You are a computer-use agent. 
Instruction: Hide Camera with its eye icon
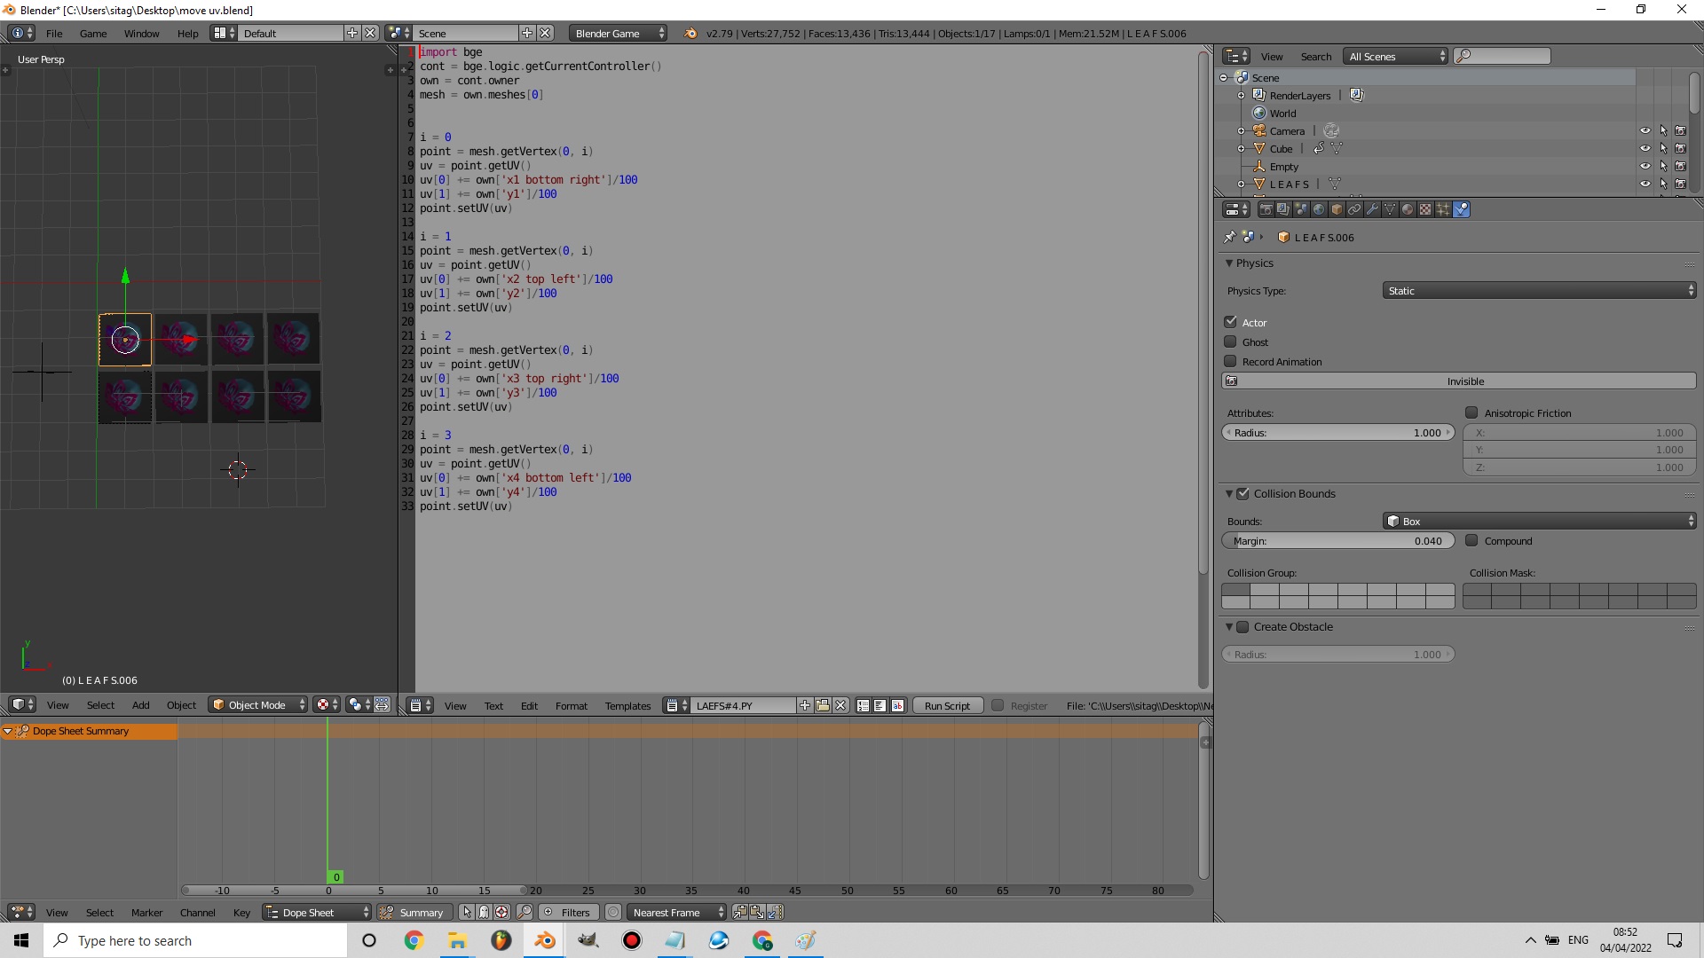[1645, 130]
